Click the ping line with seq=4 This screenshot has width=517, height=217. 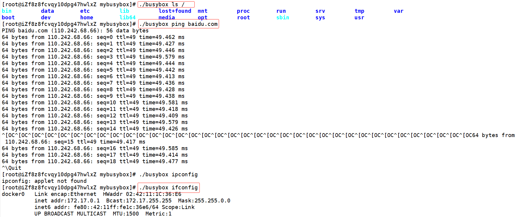coord(93,63)
